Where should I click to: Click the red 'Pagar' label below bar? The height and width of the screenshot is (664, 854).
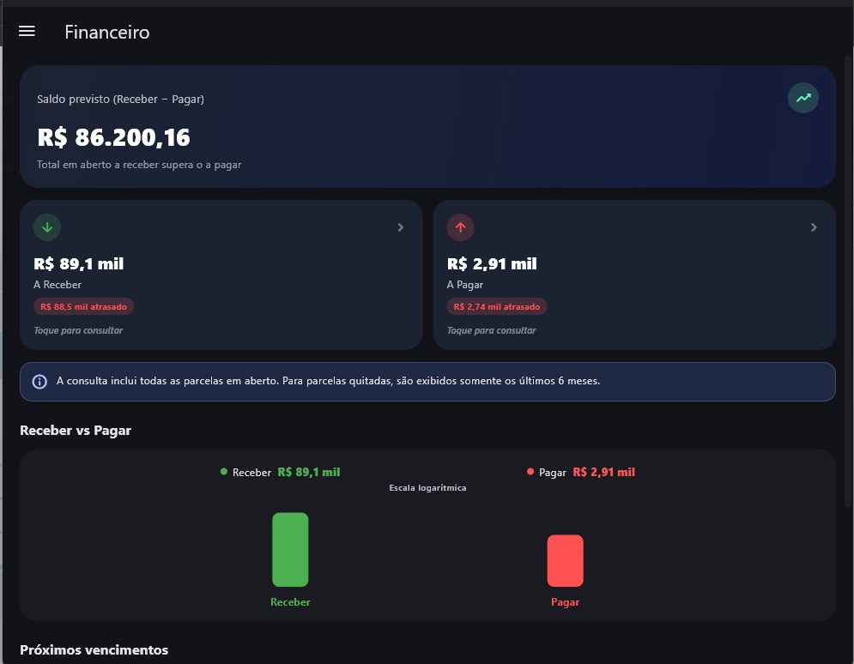pyautogui.click(x=566, y=602)
